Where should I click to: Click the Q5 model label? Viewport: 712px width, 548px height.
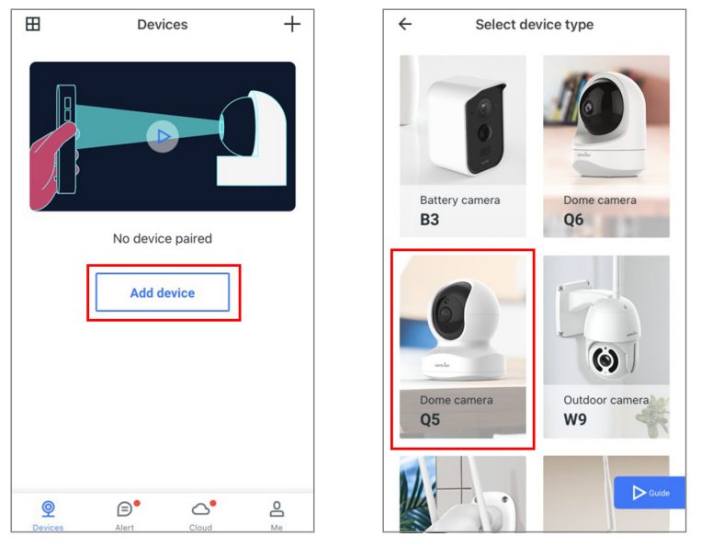click(430, 419)
